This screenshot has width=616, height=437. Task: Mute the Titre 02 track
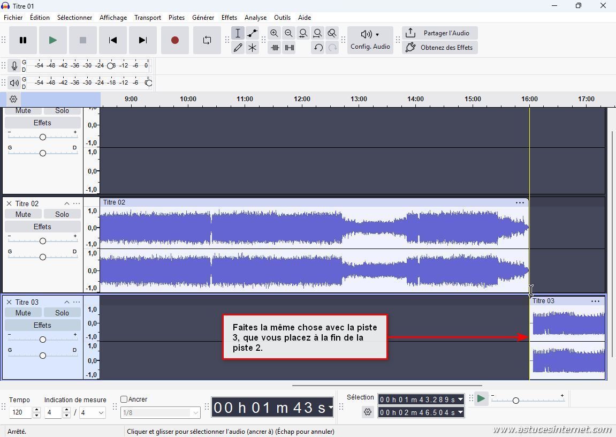pos(23,214)
